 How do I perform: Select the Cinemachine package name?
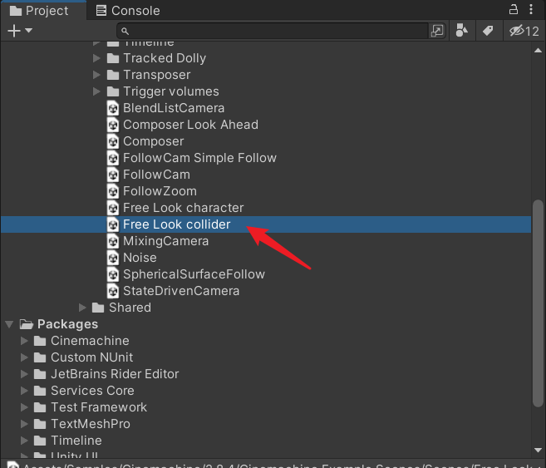90,341
